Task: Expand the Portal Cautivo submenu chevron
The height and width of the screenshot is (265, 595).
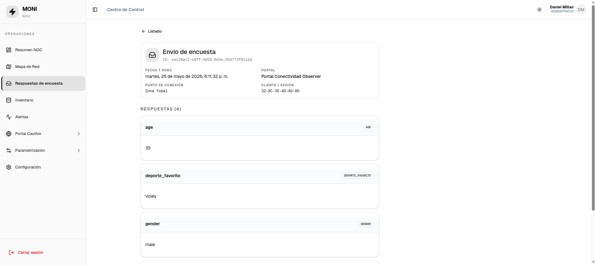Action: click(79, 134)
